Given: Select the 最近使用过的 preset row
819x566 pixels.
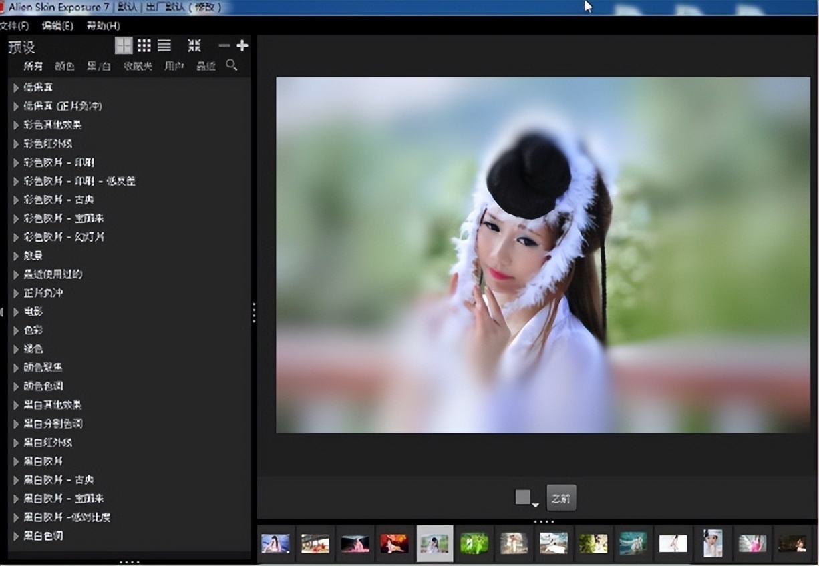Looking at the screenshot, I should [x=130, y=274].
